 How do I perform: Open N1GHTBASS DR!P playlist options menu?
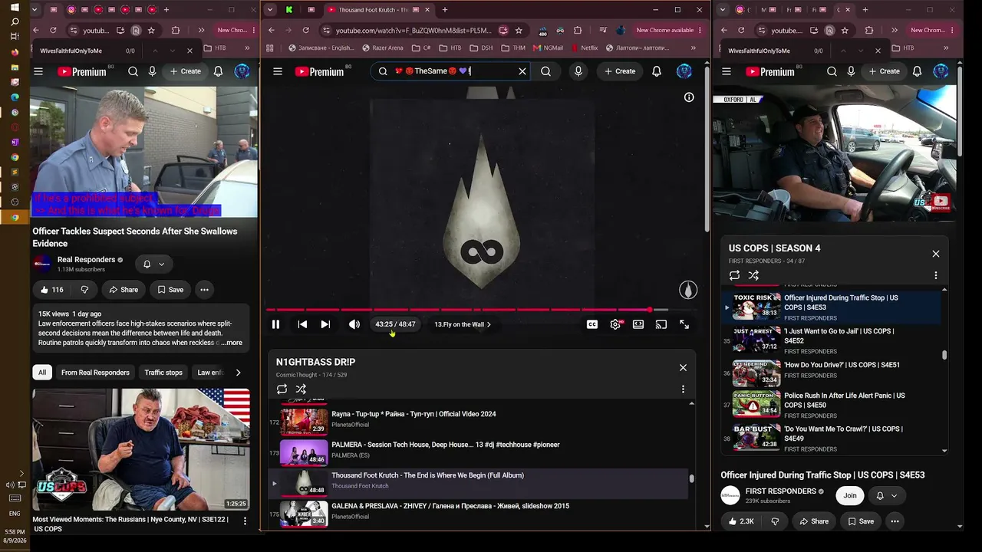coord(683,389)
